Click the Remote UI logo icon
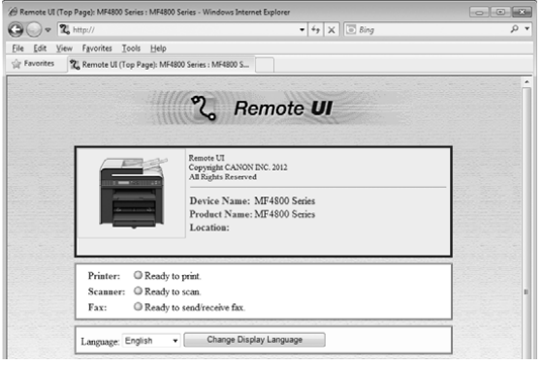Image resolution: width=543 pixels, height=366 pixels. click(x=204, y=107)
